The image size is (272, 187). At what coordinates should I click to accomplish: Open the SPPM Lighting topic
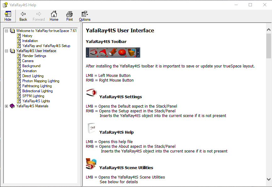[33, 96]
